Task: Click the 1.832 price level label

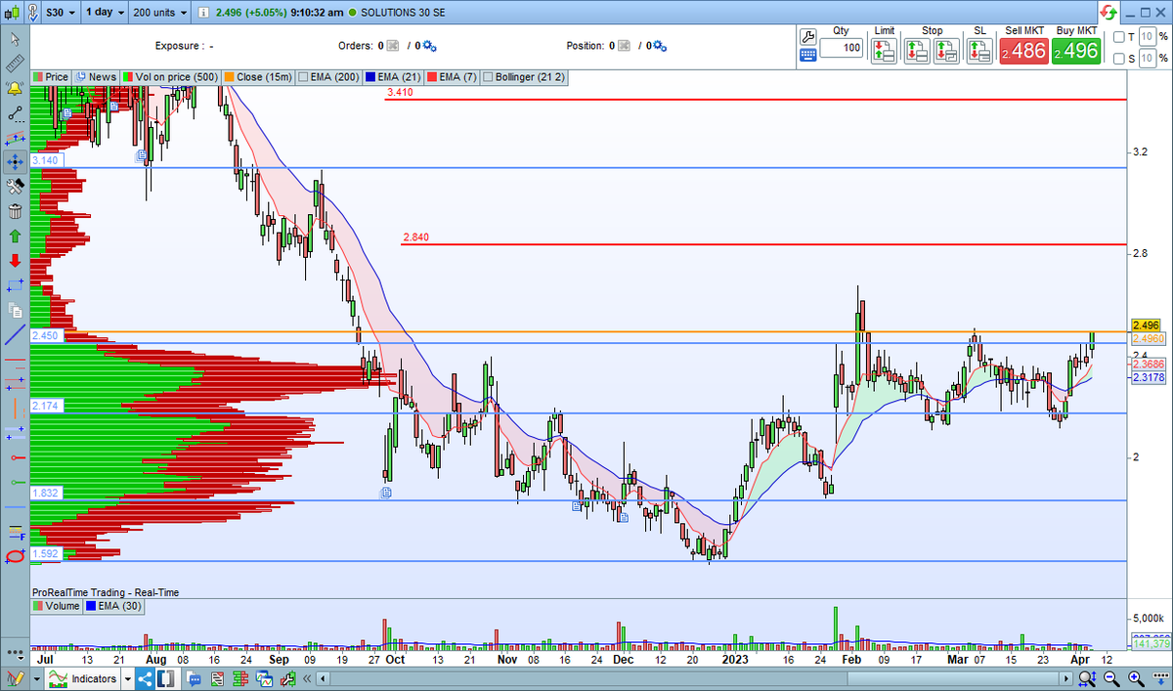Action: pos(45,494)
